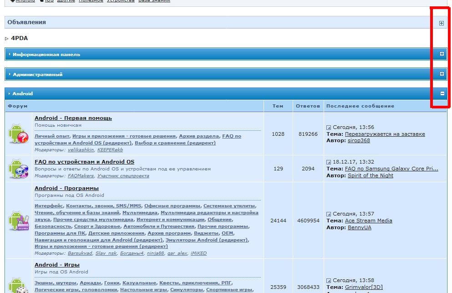Collapse the Android category with minus icon
Viewport: 452px width, 293px height.
[x=442, y=93]
